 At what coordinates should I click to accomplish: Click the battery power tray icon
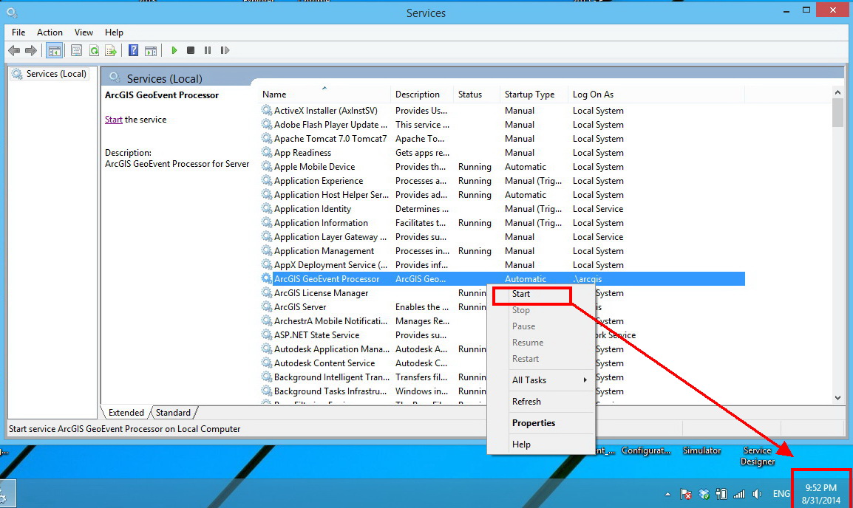(721, 494)
